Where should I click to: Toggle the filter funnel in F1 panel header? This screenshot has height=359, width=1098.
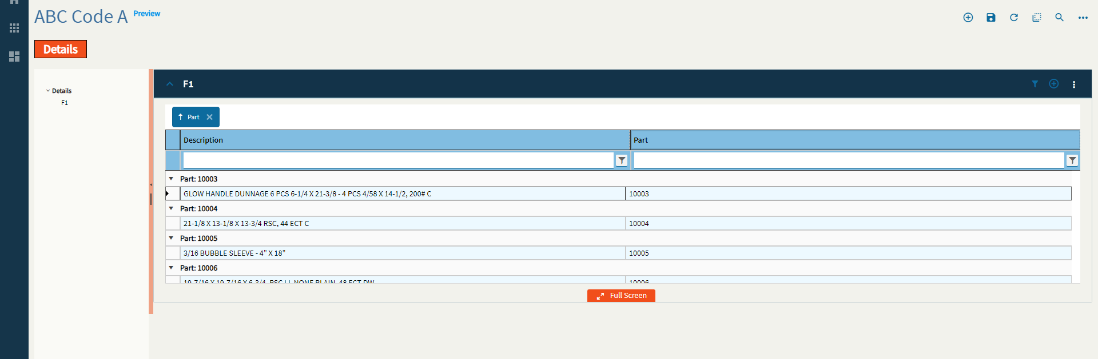click(1035, 84)
